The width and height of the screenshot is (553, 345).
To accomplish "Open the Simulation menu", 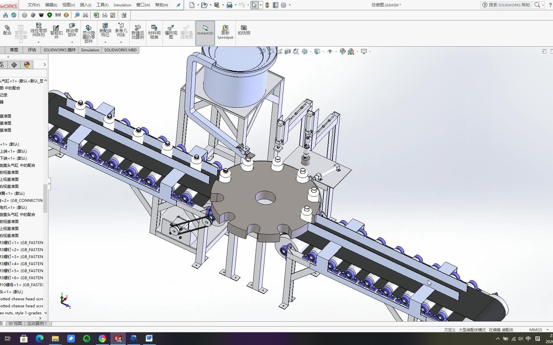I will coord(122,5).
